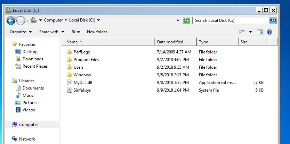The height and width of the screenshot is (144, 290).
Task: Sort by the Type column header
Action: coord(218,42)
